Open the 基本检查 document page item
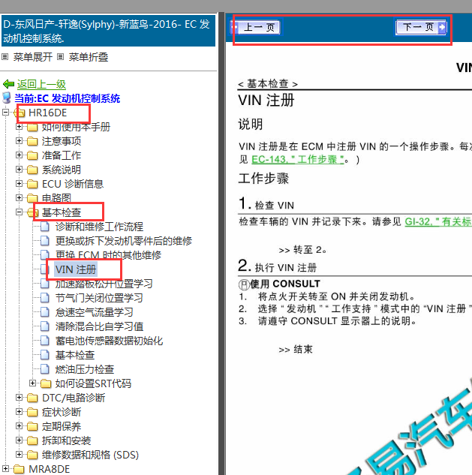Viewport: 472px width, 475px height. (75, 355)
